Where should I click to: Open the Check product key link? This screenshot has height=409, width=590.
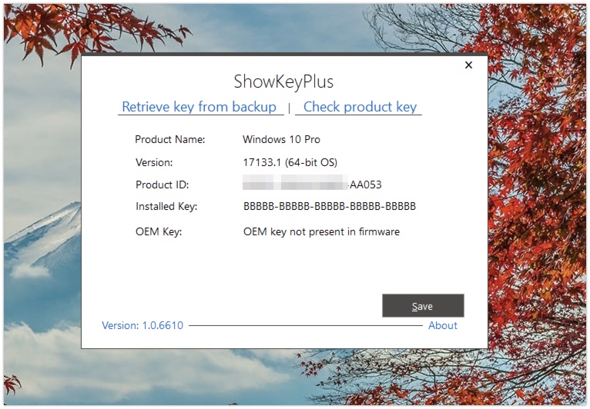pos(360,107)
